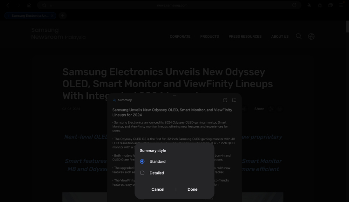Open the ABOUT US menu
The width and height of the screenshot is (349, 202).
pos(280,36)
